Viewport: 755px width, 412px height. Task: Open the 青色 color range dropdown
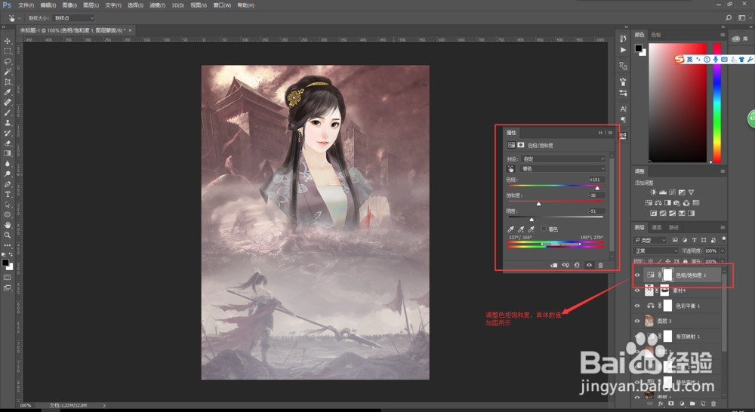click(x=562, y=168)
